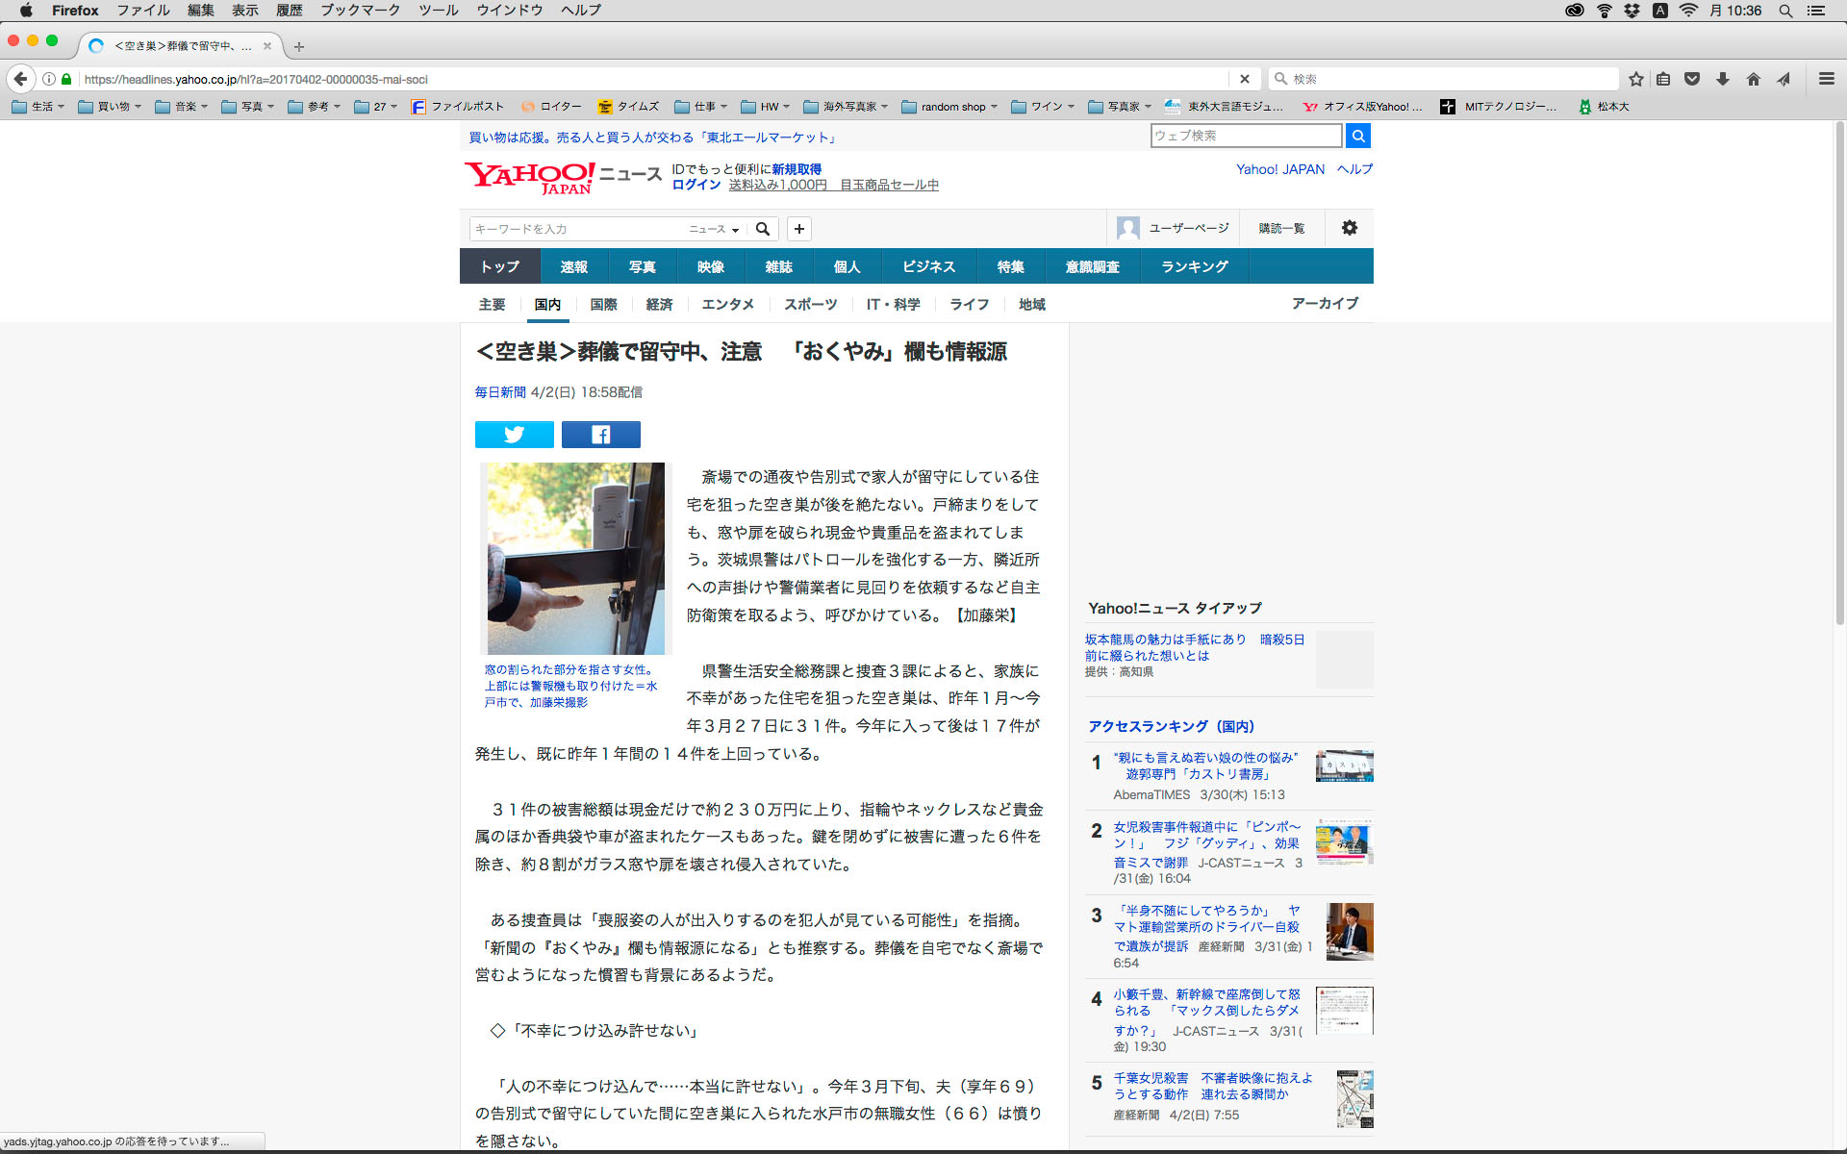Click magnifier icon in keyword search box
Viewport: 1847px width, 1154px height.
[763, 229]
